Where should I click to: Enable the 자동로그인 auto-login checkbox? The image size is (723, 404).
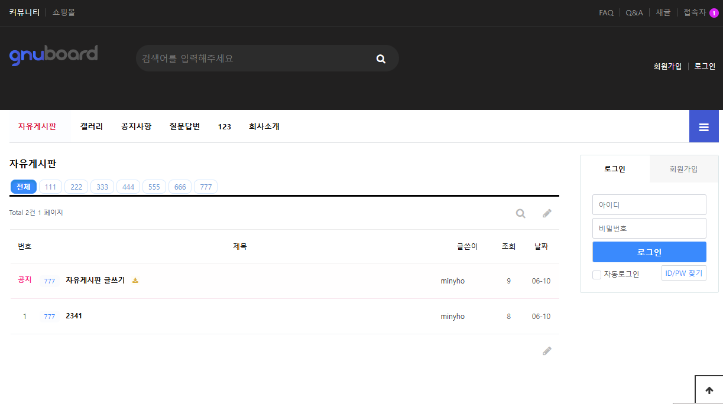click(596, 275)
